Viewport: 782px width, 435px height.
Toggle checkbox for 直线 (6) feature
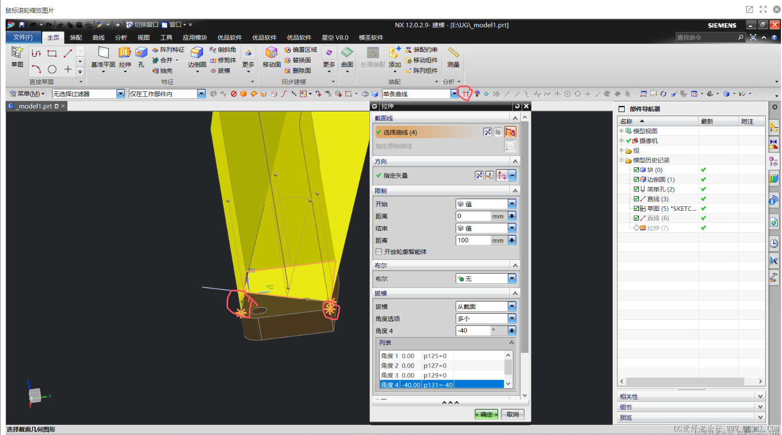coord(636,218)
